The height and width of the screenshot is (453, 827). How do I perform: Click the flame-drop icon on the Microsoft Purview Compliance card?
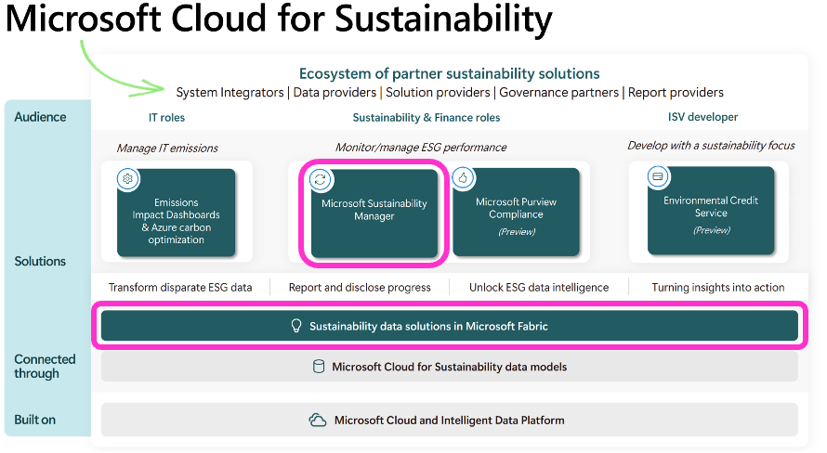(x=463, y=178)
